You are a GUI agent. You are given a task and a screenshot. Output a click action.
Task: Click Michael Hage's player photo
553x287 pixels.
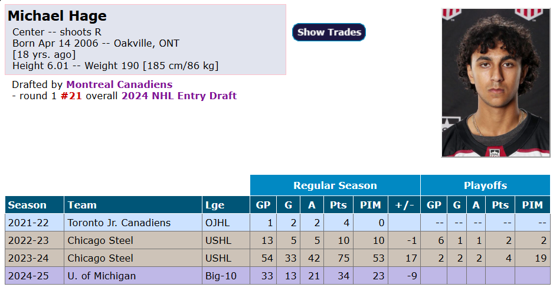tap(495, 83)
